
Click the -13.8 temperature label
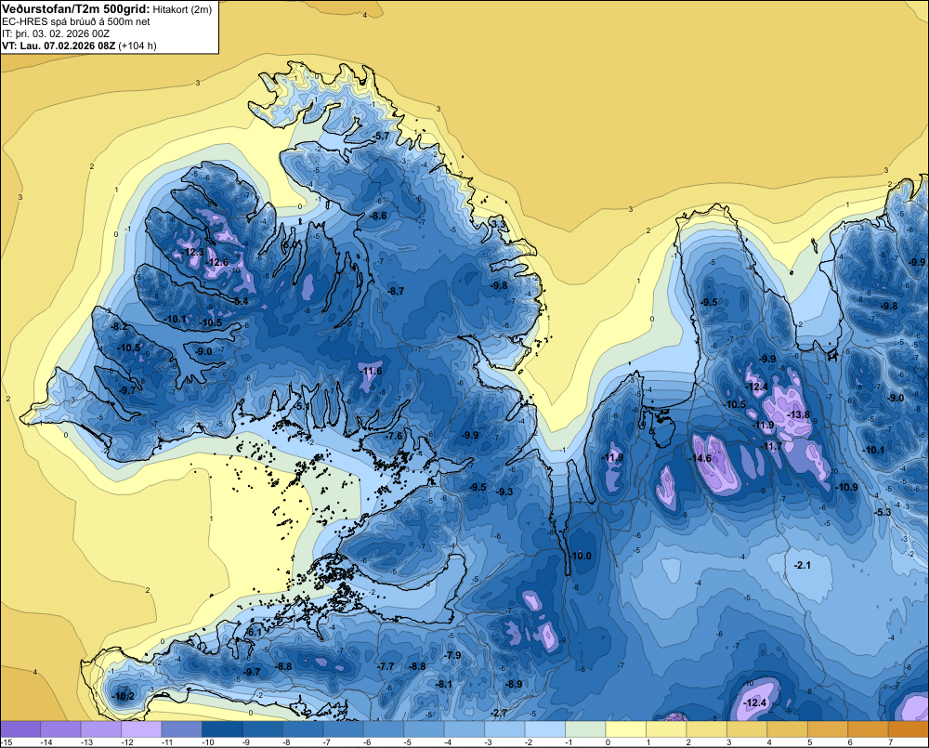(798, 415)
